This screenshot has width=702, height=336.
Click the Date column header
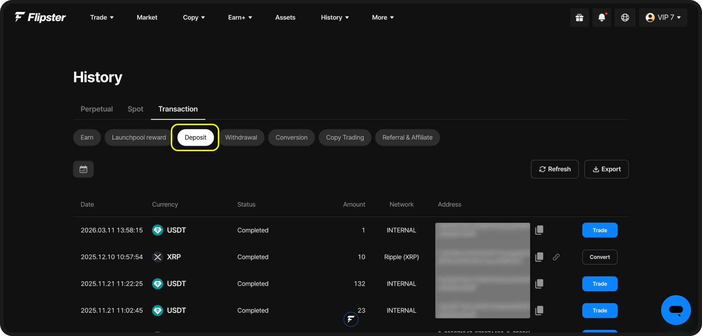(87, 204)
